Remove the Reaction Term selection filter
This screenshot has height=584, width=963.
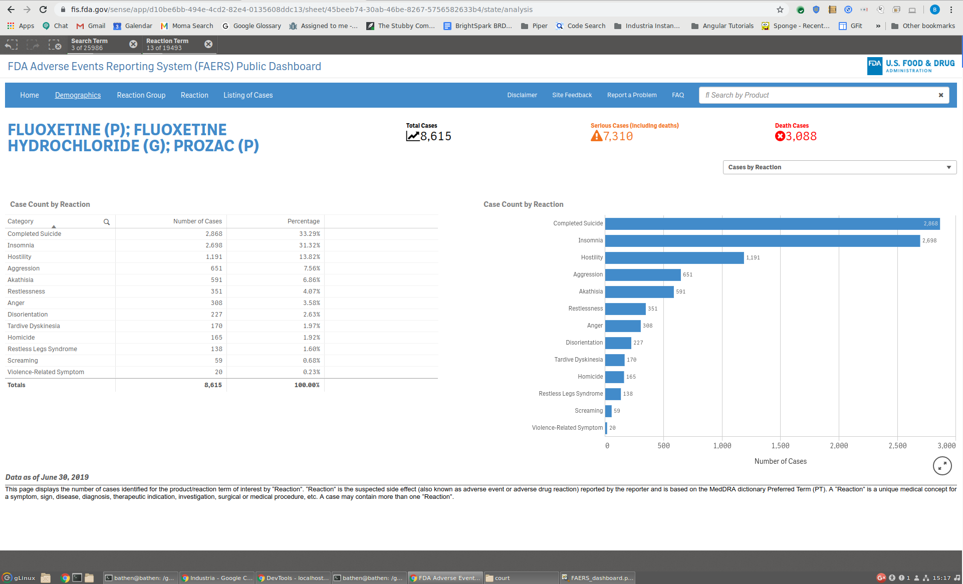coord(208,45)
